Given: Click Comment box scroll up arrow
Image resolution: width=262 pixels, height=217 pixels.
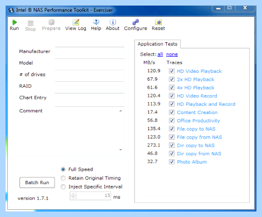Looking at the screenshot, I should [121, 111].
